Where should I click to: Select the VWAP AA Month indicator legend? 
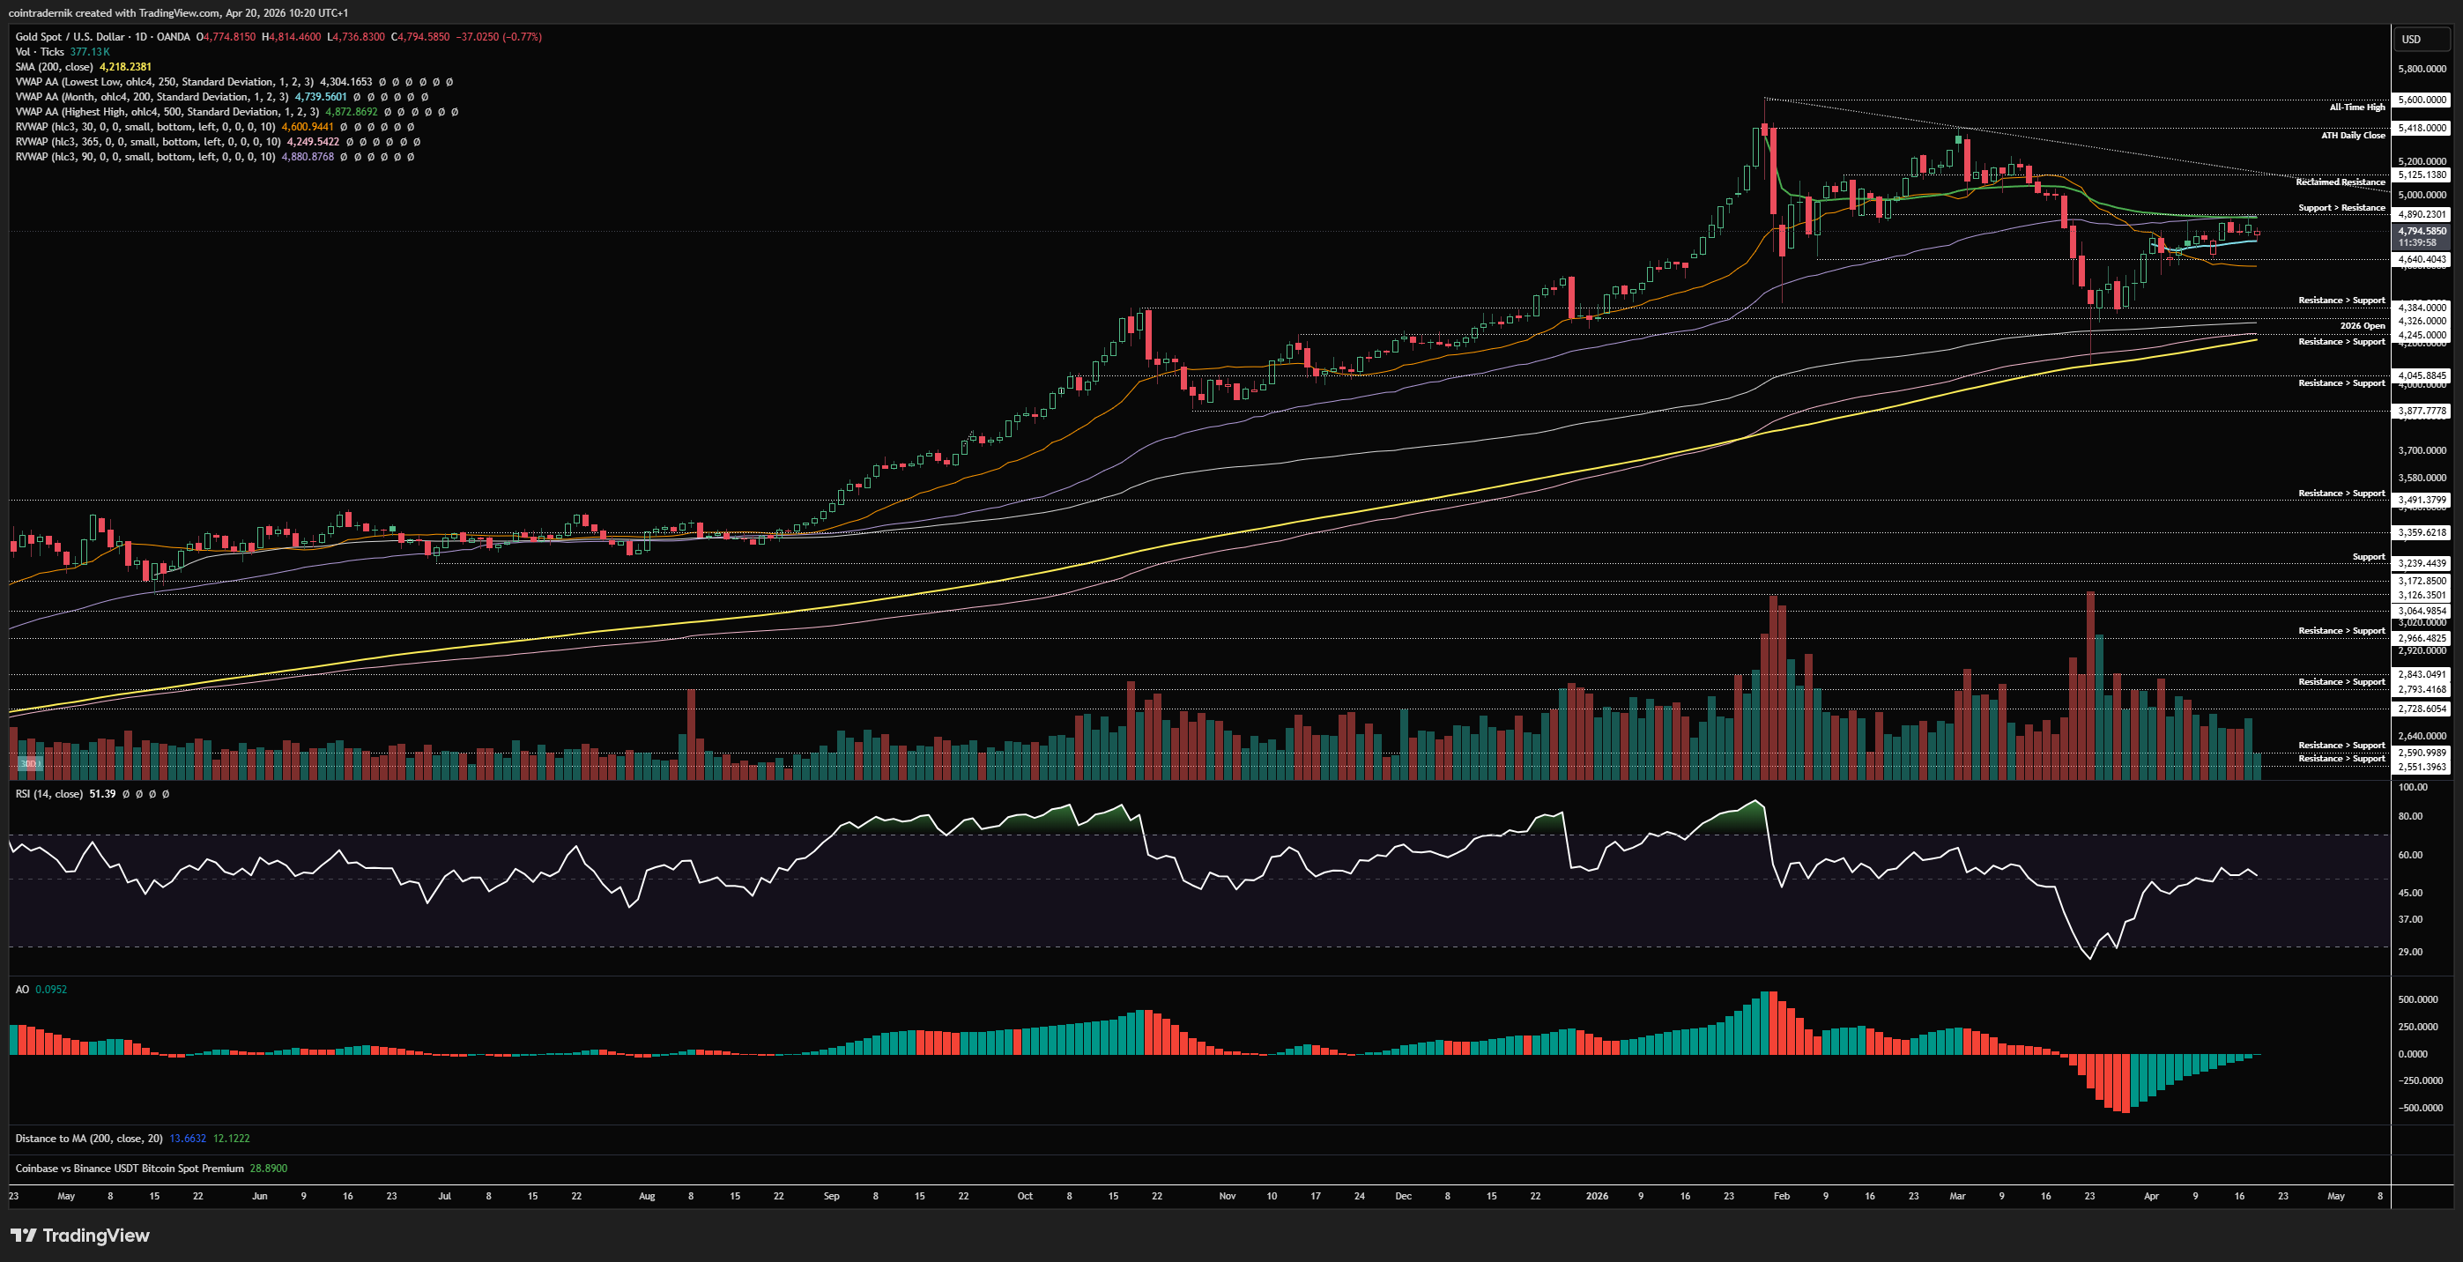coord(151,97)
